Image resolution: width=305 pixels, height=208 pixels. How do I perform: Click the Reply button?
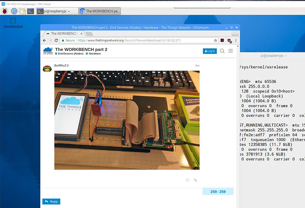pyautogui.click(x=51, y=201)
